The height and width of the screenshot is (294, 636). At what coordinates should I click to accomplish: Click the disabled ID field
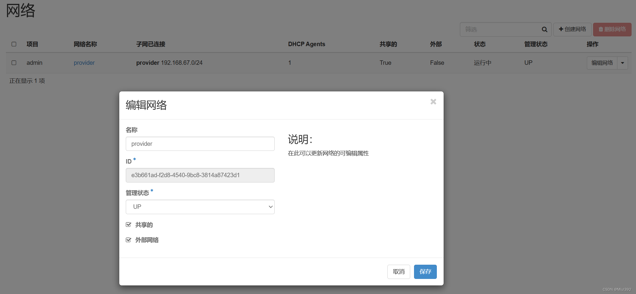(x=200, y=175)
